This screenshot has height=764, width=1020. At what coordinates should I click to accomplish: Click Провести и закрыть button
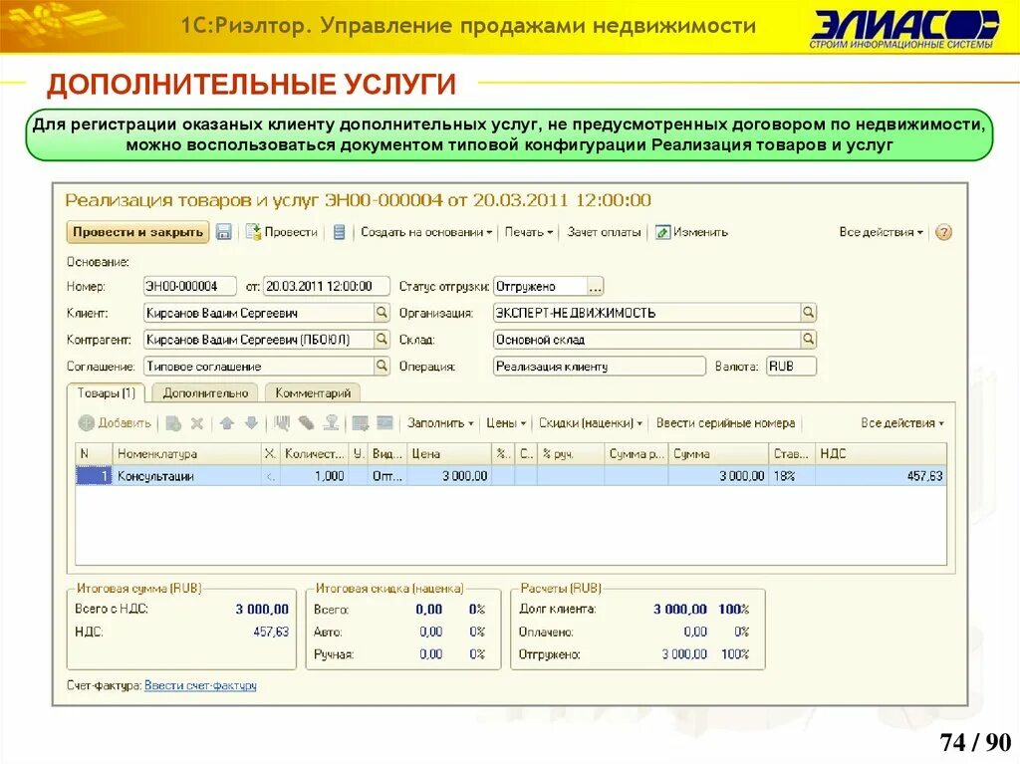pyautogui.click(x=137, y=232)
